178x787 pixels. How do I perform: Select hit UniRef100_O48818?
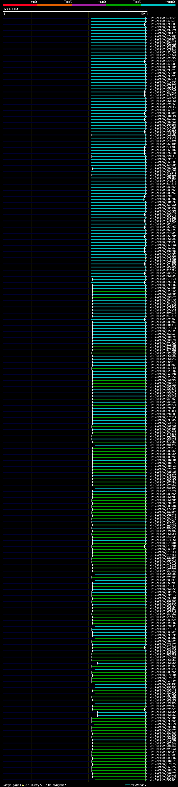pos(163,110)
